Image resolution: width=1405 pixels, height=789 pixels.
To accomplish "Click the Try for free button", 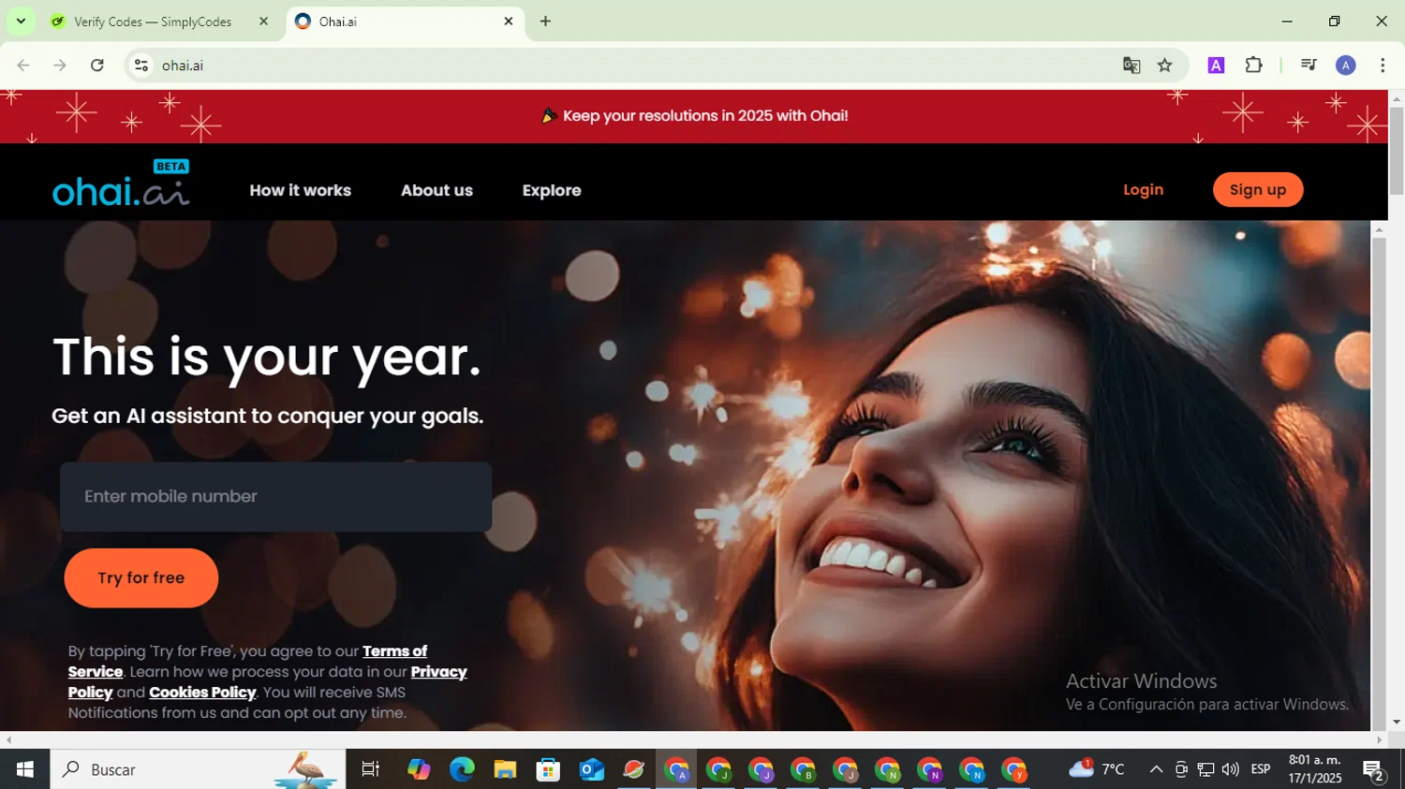I will coord(141,578).
